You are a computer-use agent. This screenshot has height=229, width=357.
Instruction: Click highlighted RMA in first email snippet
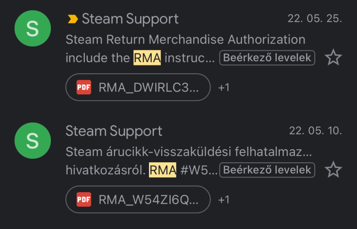(147, 58)
